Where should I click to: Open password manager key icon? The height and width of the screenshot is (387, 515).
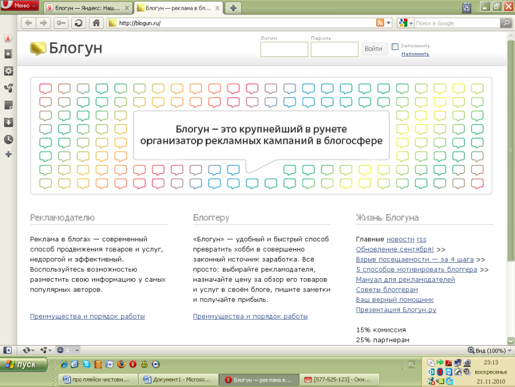[61, 23]
